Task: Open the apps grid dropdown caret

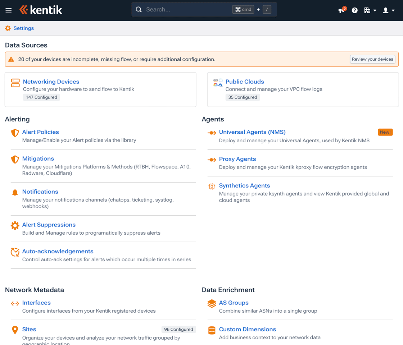Action: tap(374, 10)
